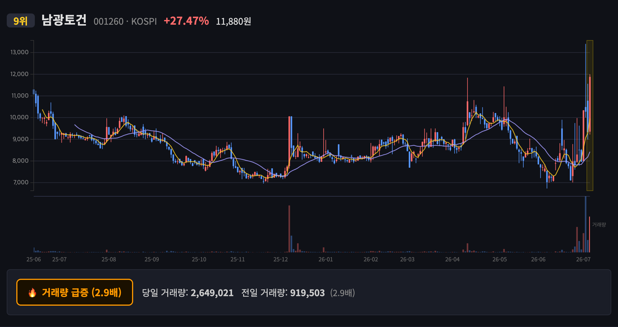Click the tall red December volume bar
Viewport: 618px width, 327px height.
click(x=289, y=229)
